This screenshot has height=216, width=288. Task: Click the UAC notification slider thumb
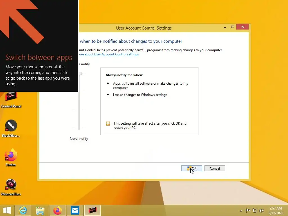pos(80,74)
